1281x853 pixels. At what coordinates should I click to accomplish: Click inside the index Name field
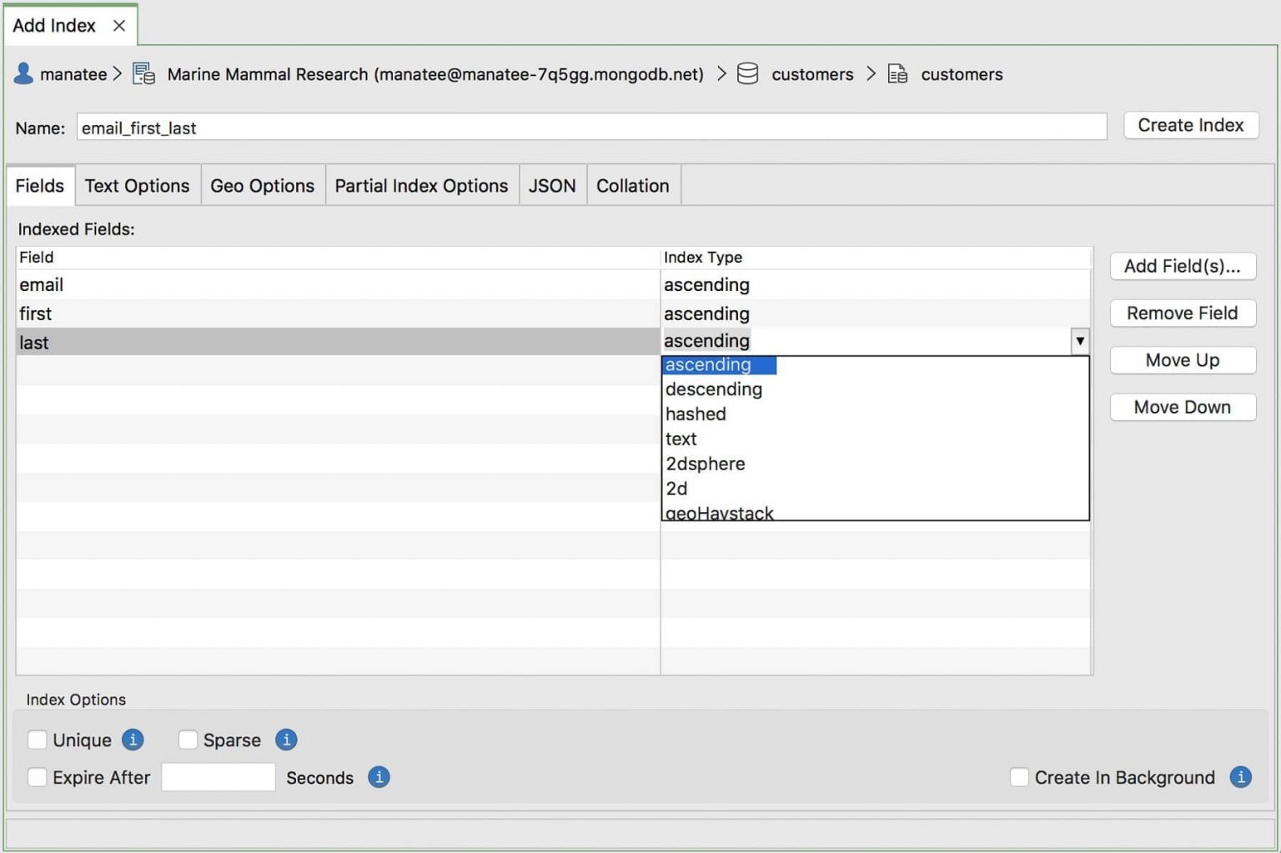[584, 127]
